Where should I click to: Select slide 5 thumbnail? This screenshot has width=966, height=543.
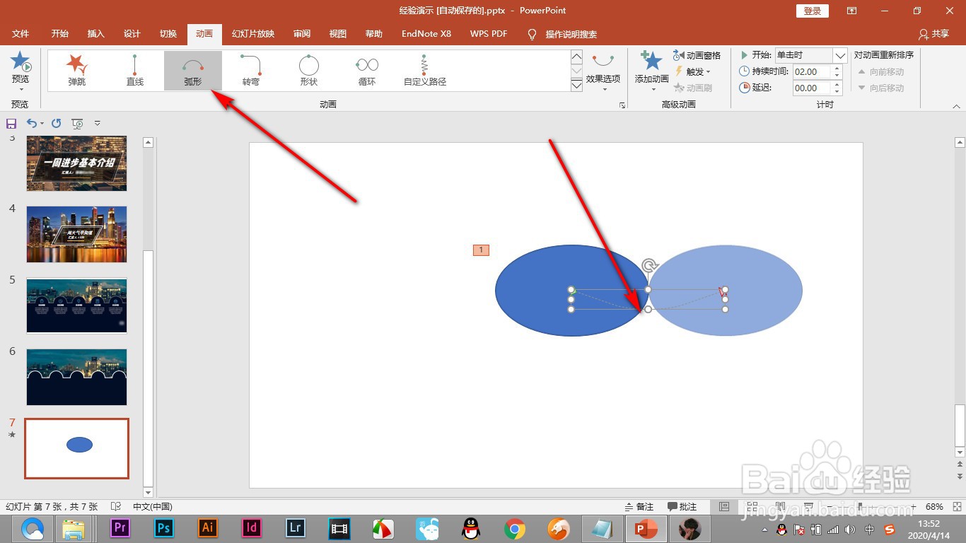77,305
